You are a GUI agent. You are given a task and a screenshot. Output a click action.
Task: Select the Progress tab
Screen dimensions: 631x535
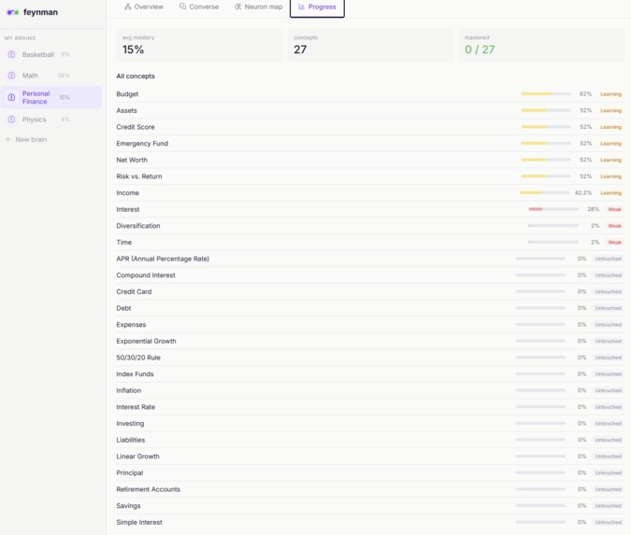point(317,8)
